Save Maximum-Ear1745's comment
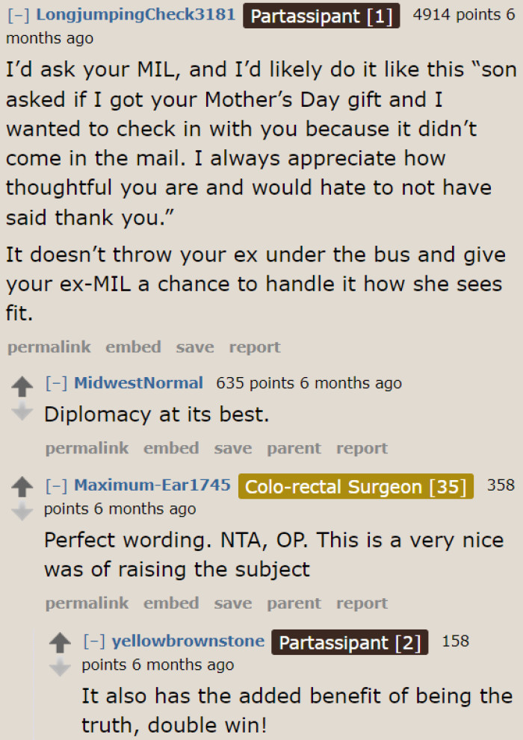This screenshot has height=740, width=523. coord(232,603)
